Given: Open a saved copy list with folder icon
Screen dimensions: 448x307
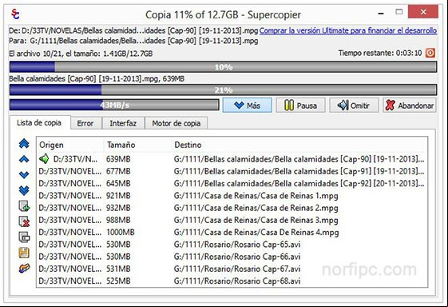Looking at the screenshot, I should pos(24,269).
